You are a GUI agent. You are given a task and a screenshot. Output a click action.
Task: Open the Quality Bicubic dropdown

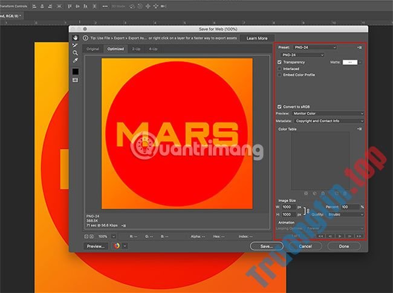[x=345, y=214]
